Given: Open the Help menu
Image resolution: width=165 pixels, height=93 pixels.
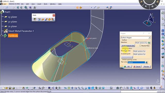Looking at the screenshot, I should pos(60,4).
